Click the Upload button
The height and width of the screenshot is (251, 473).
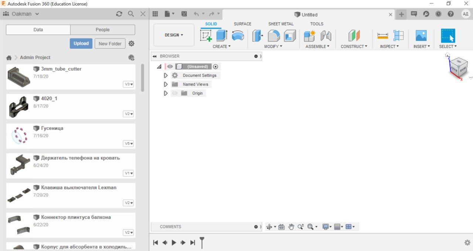[x=81, y=44]
